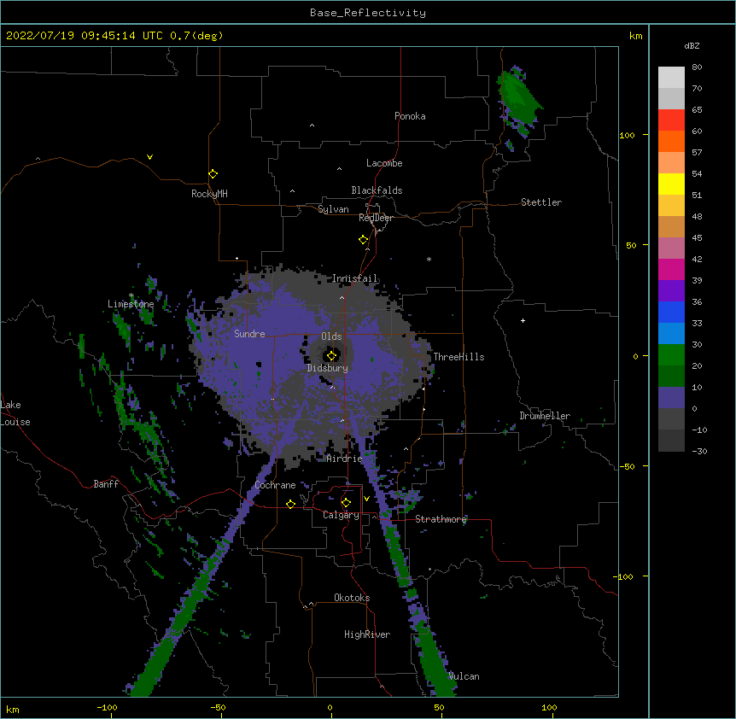Click the RedDeer city label
The image size is (736, 719).
(x=376, y=218)
